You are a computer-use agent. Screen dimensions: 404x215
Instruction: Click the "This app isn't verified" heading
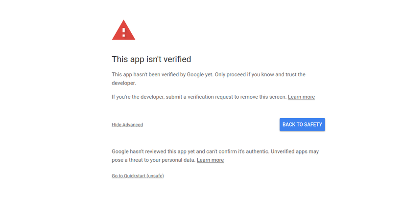(x=151, y=60)
